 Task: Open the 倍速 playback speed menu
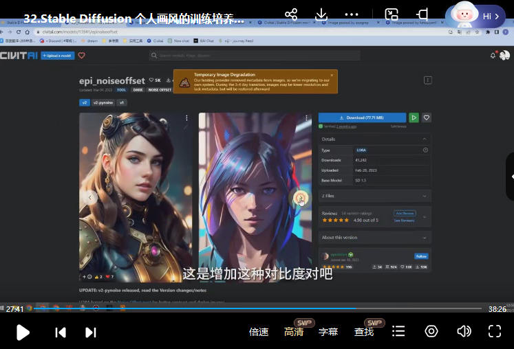click(x=259, y=332)
